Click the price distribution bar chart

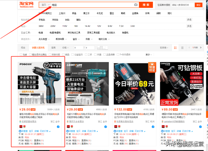coord(102,48)
